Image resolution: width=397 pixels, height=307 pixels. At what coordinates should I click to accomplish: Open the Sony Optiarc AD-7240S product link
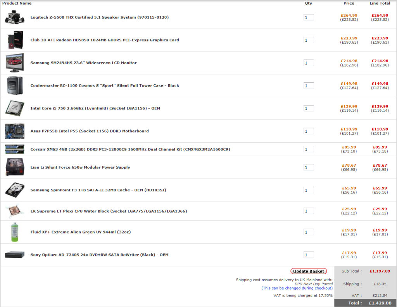coord(99,255)
